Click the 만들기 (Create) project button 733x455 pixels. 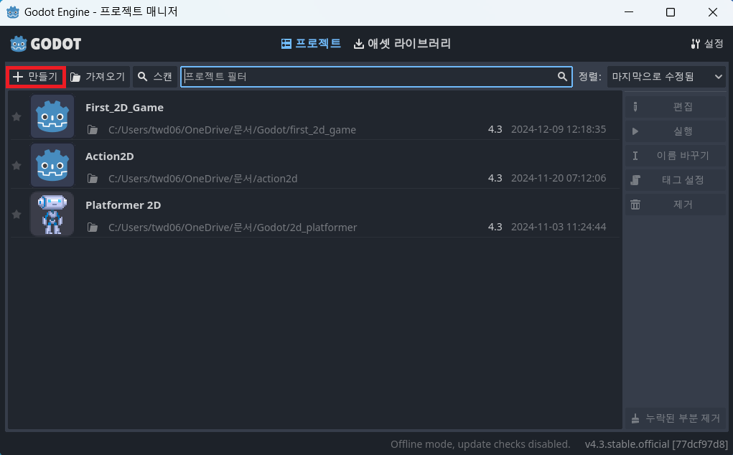pos(35,77)
